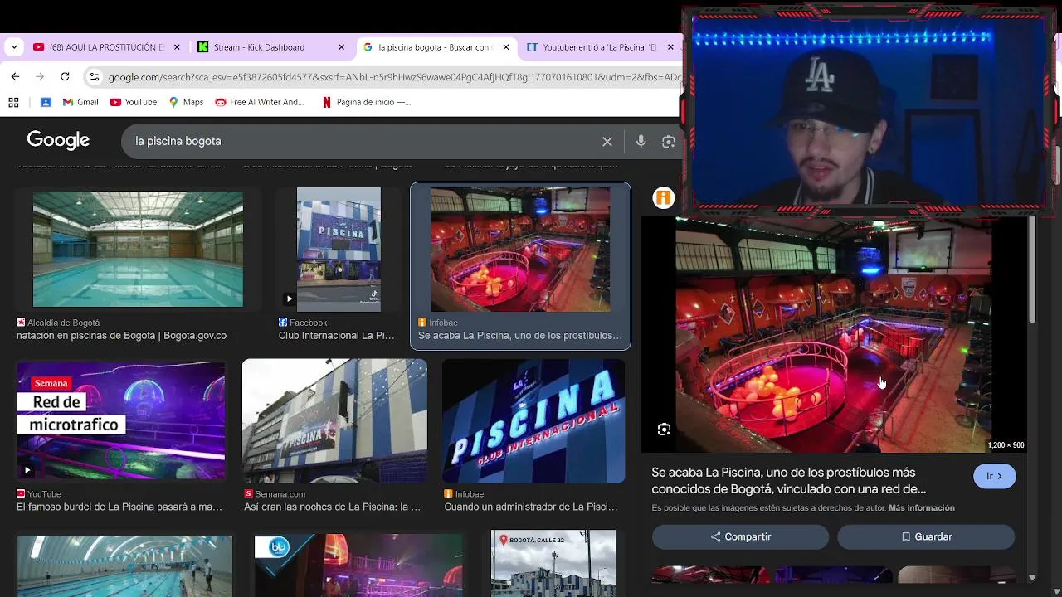
Task: Click the Semana.com source label
Action: pyautogui.click(x=280, y=493)
